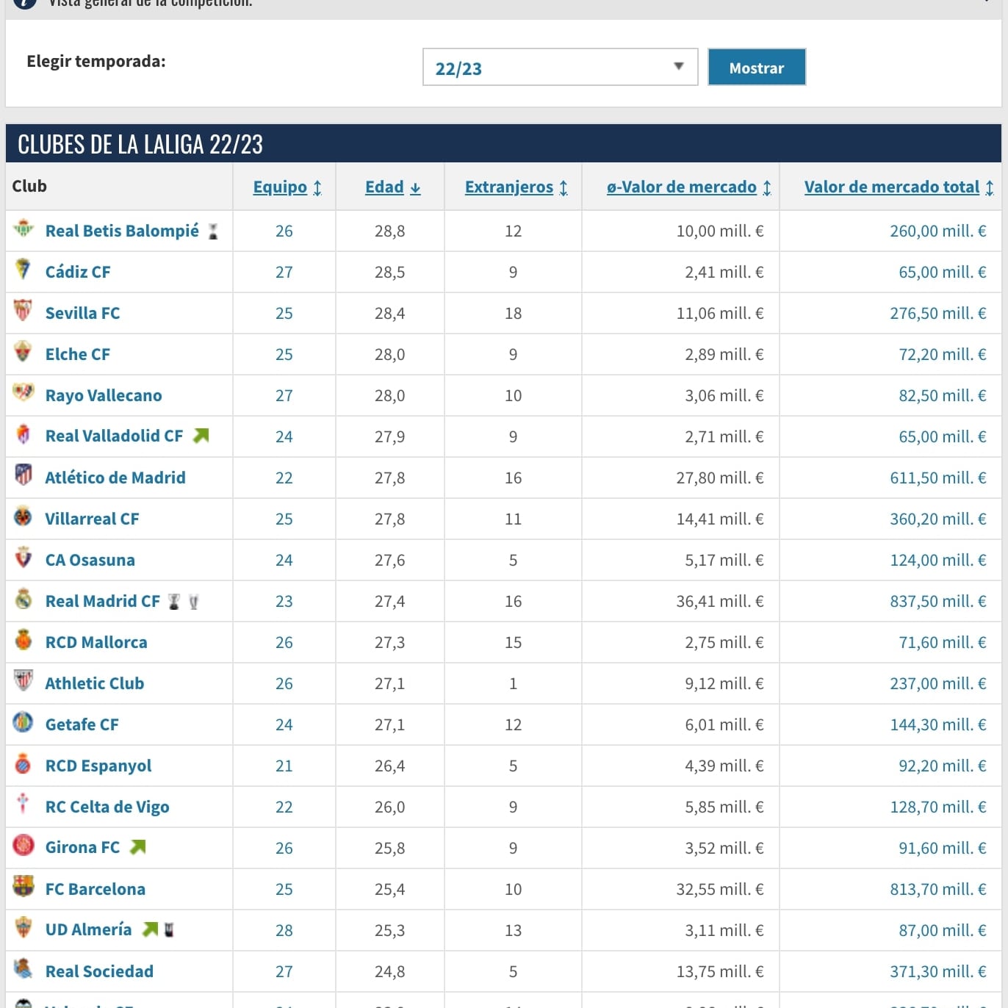The height and width of the screenshot is (1008, 1008).
Task: Click the Real Madrid CF crest icon
Action: 24,600
